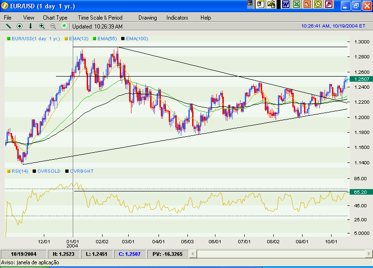
Task: Launch Microsoft Word from Office shortcut bar
Action: click(x=285, y=5)
